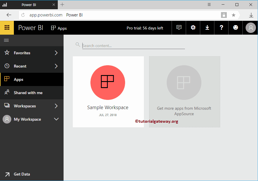Image resolution: width=258 pixels, height=181 pixels.
Task: Click the grey AppSource app icon
Action: [184, 83]
